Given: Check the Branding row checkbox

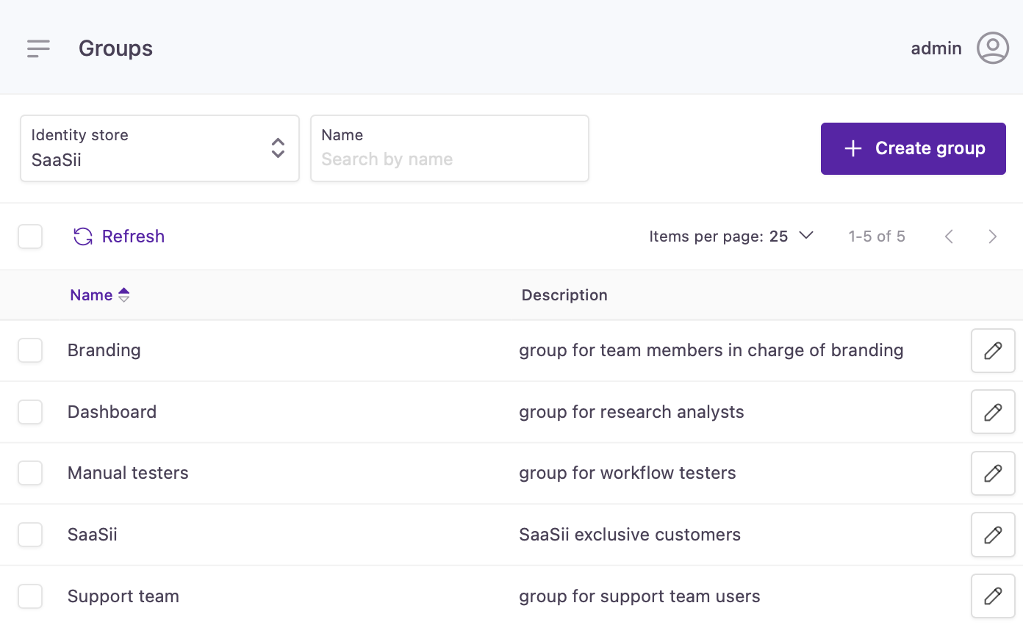Looking at the screenshot, I should click(x=30, y=350).
